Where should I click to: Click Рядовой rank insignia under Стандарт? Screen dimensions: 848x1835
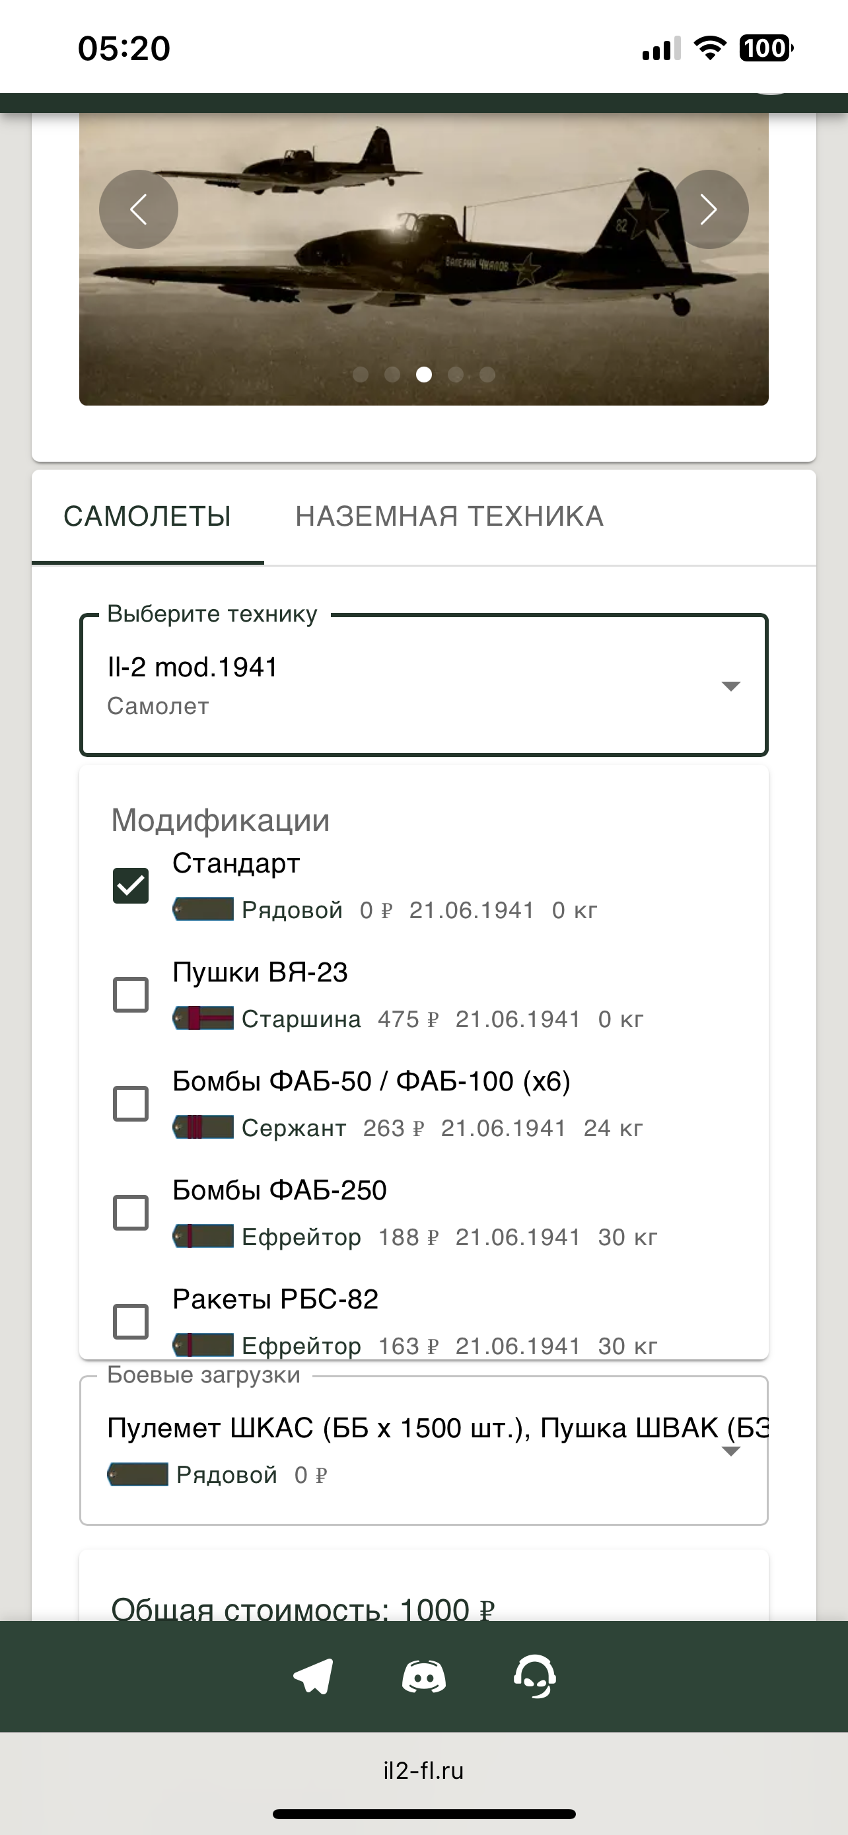(x=203, y=909)
